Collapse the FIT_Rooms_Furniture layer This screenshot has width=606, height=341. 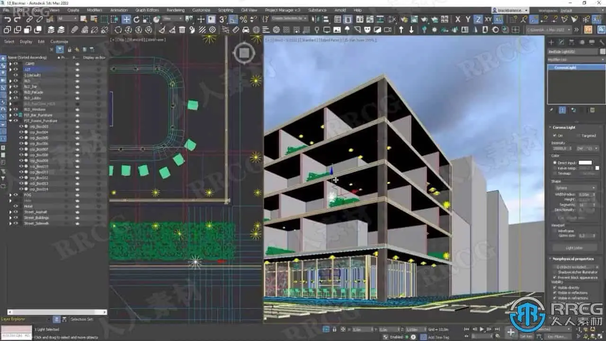(10, 121)
